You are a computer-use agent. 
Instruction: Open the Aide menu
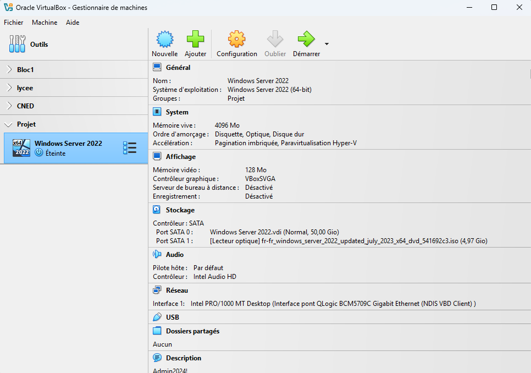[73, 23]
